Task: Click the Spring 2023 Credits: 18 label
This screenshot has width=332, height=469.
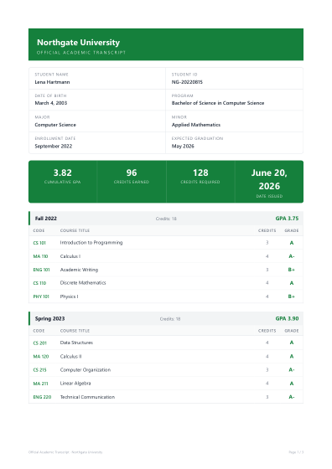Action: pos(170,319)
